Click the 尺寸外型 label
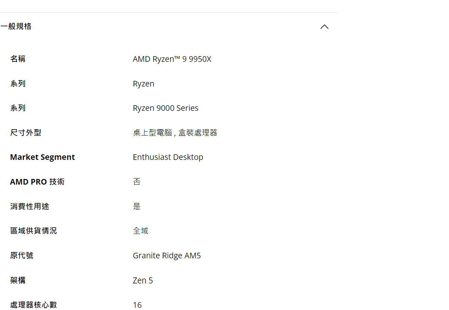The height and width of the screenshot is (310, 449). pos(26,133)
